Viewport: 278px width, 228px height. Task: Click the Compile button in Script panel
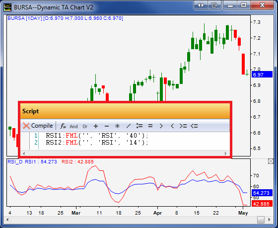click(x=38, y=126)
